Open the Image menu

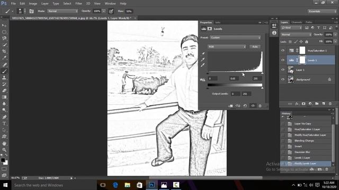point(33,4)
